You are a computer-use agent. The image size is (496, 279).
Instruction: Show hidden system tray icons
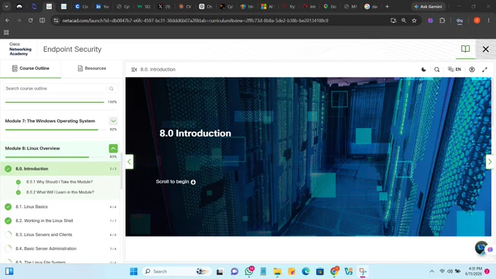tap(432, 272)
